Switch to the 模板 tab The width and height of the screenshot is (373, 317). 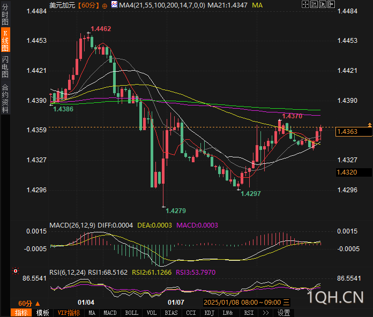42,313
